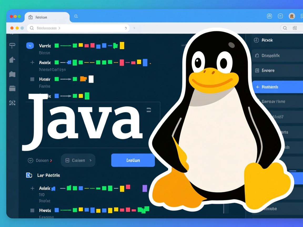Viewport: 303px width, 227px height.
Task: Select the archive icon in the sidebar
Action: click(12, 89)
